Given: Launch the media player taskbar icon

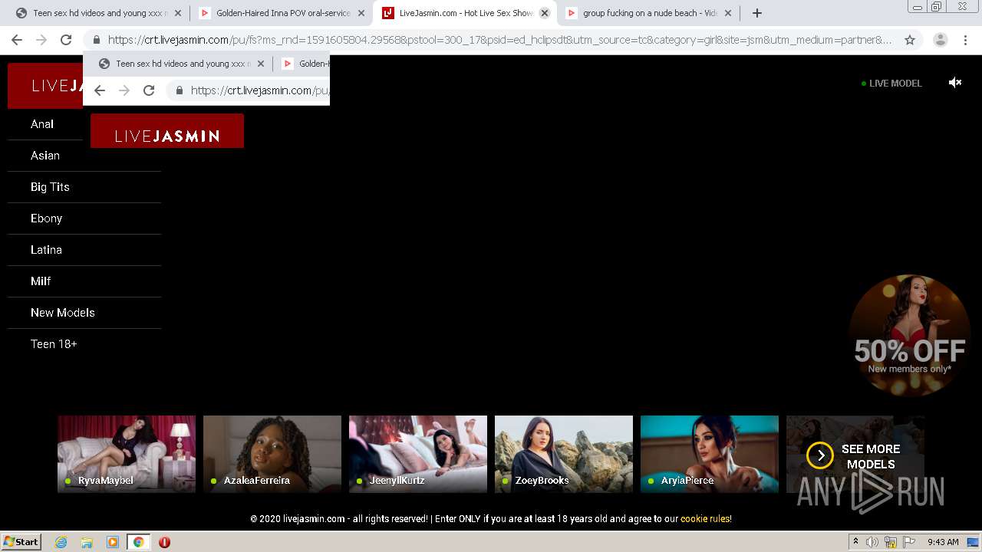Looking at the screenshot, I should 113,542.
